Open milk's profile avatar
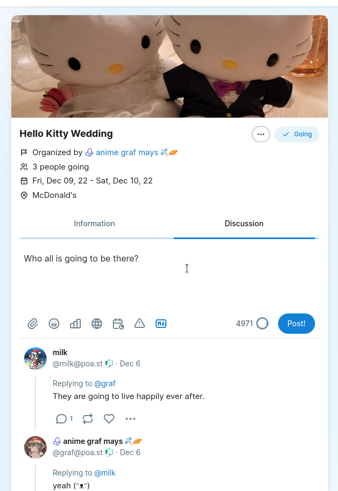The height and width of the screenshot is (491, 338). point(35,358)
